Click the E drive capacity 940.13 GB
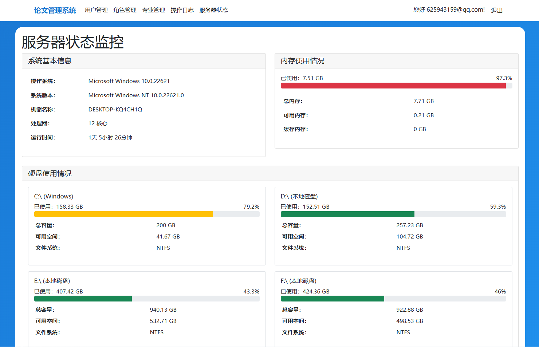 point(163,310)
